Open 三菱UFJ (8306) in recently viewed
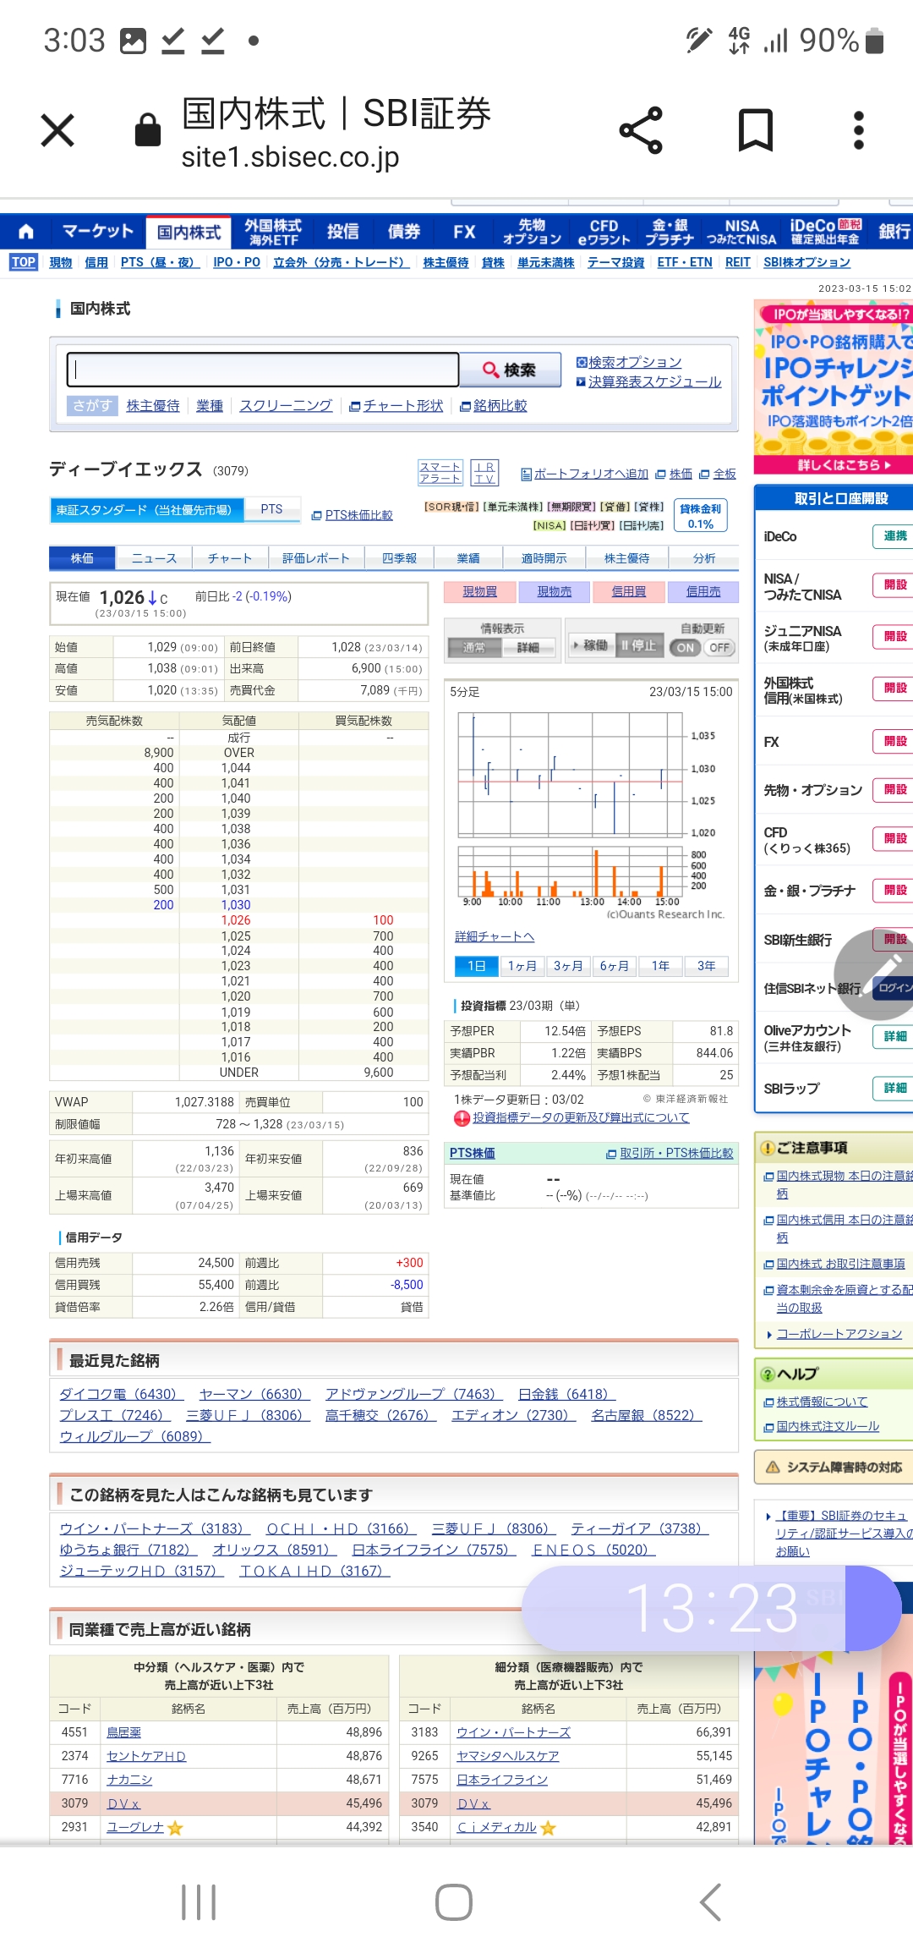Viewport: 913px width, 1959px height. [248, 1414]
